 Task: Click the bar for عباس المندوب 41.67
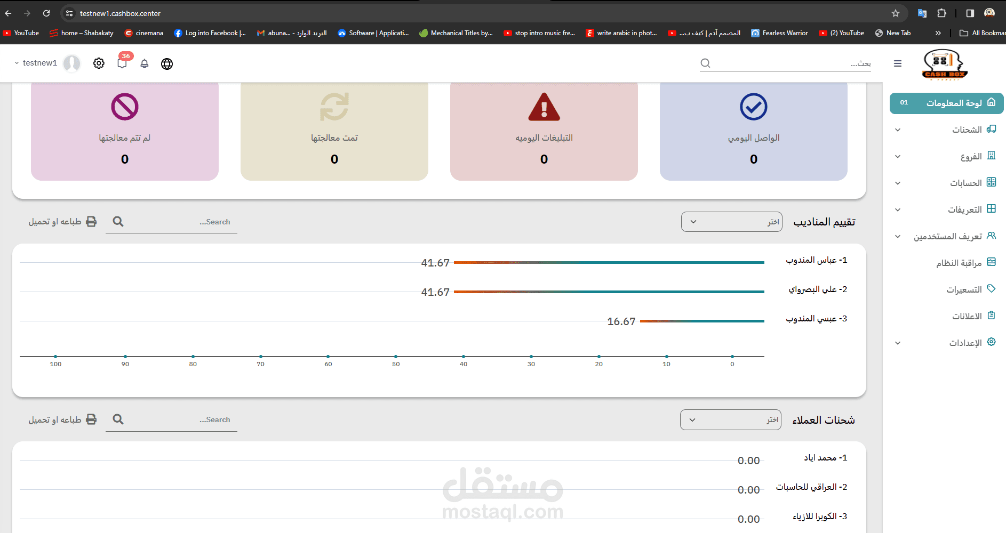[x=609, y=262]
